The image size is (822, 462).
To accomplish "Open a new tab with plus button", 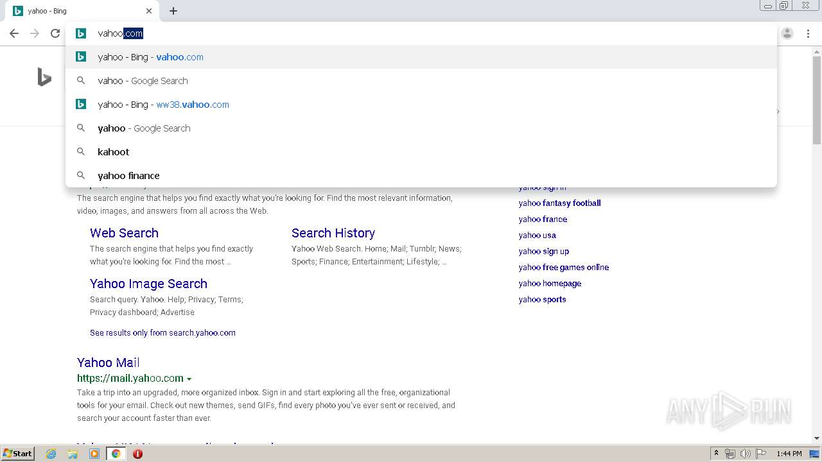I will point(173,11).
